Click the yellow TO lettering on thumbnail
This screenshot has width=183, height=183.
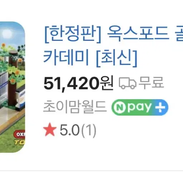click(x=19, y=142)
